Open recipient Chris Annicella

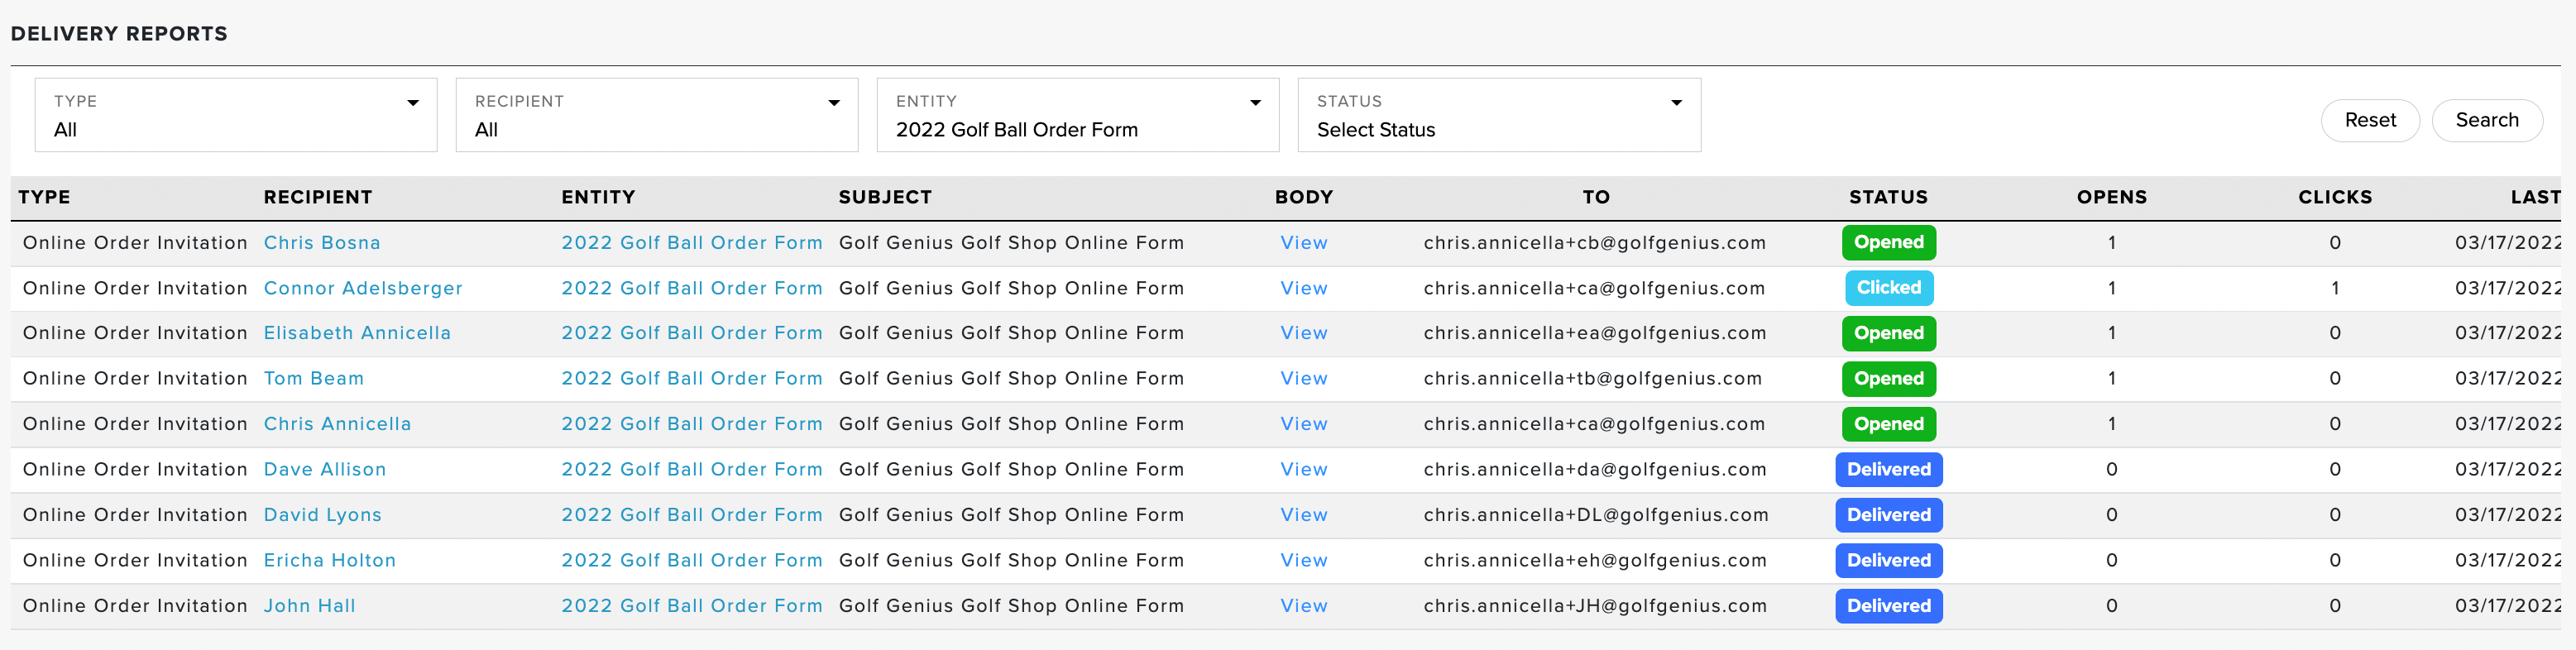point(337,424)
